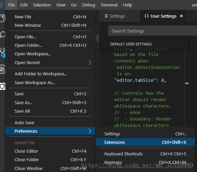Screen dimensions: 197x172
Task: Expand the Open Recent submenu arrow
Action: click(90, 62)
